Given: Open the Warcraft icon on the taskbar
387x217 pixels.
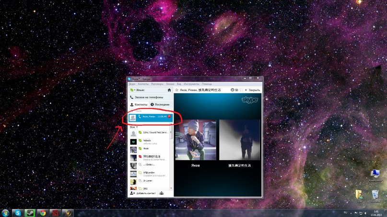Looking at the screenshot, I should click(x=68, y=213).
